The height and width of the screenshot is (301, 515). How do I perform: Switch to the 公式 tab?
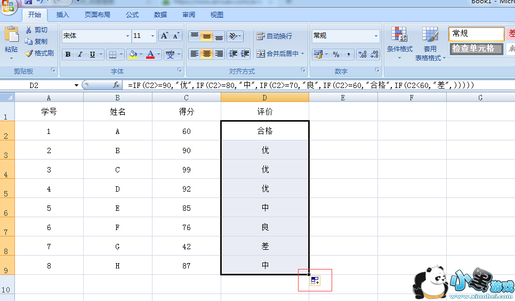click(132, 15)
